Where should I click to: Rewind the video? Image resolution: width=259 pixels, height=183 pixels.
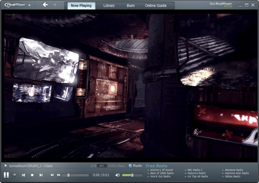(52, 175)
